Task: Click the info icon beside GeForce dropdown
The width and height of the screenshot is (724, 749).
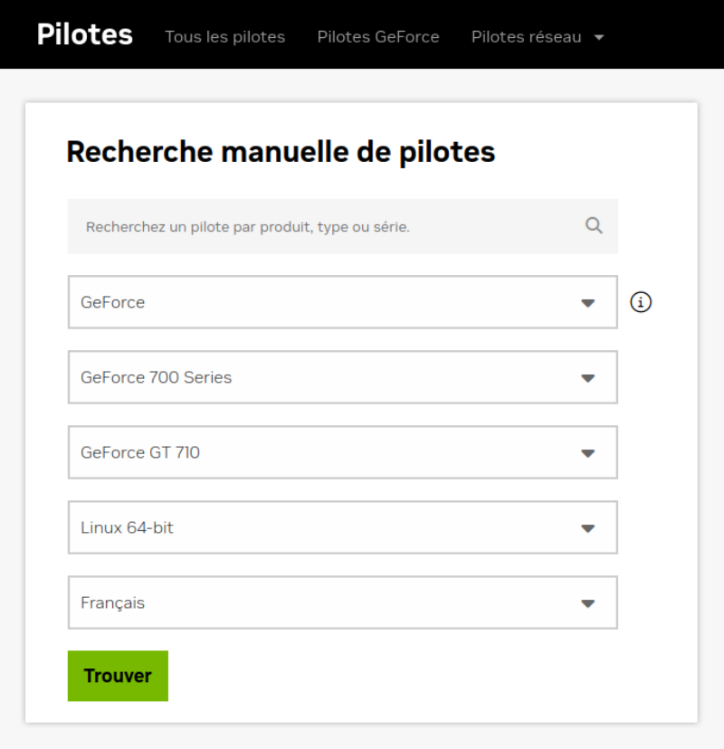Action: tap(641, 302)
